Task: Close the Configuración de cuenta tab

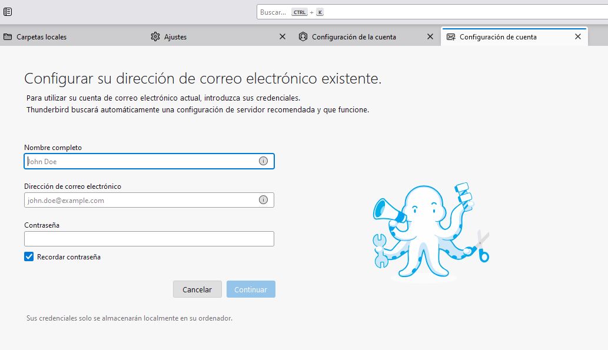Action: tap(578, 36)
